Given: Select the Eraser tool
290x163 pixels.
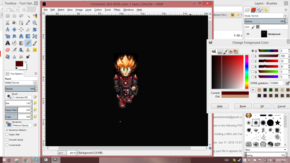Looking at the screenshot, I should coord(8,50).
